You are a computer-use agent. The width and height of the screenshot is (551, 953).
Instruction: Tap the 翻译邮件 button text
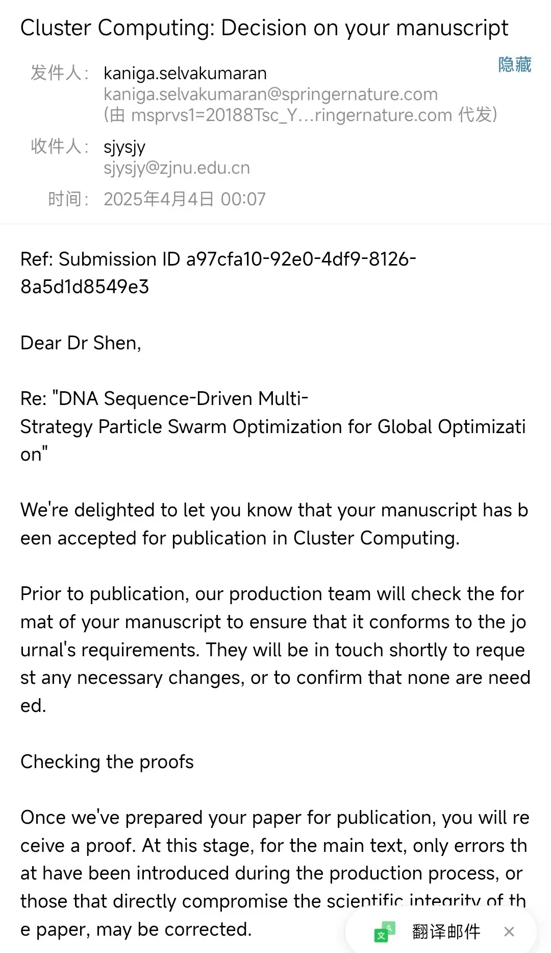[x=446, y=931]
